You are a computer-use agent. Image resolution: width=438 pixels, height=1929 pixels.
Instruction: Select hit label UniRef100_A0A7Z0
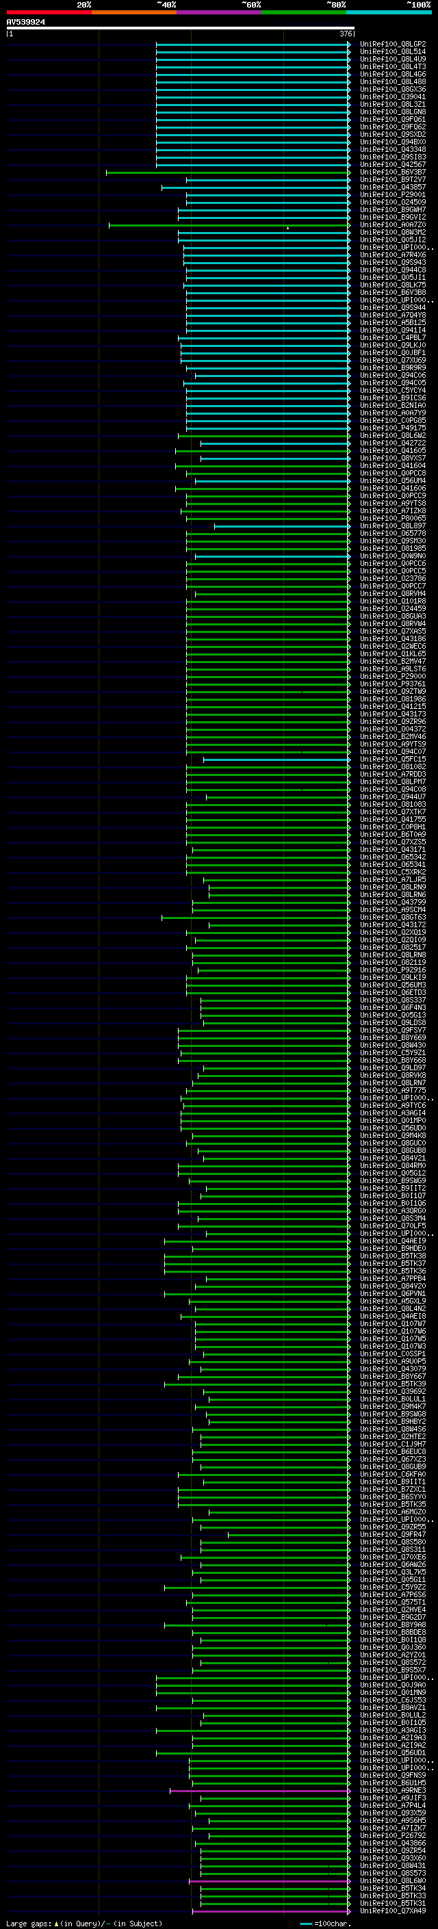[392, 224]
